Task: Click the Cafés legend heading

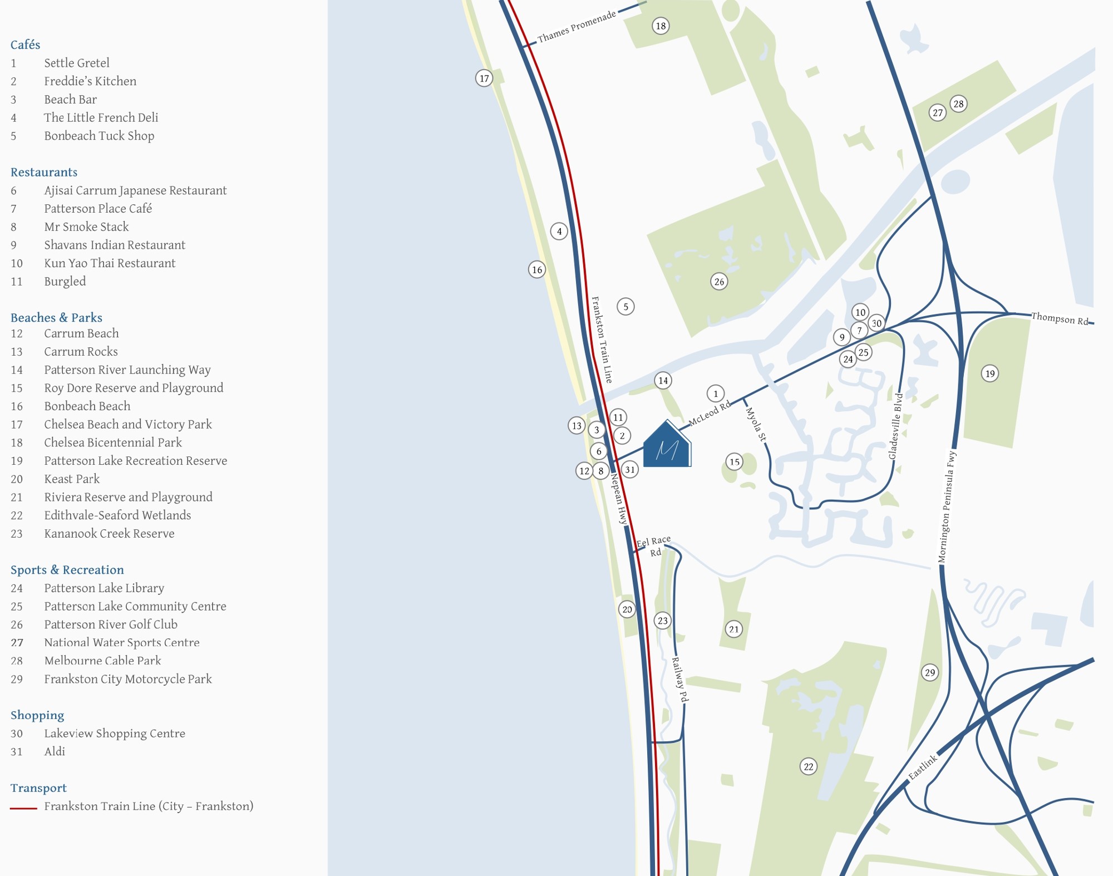Action: tap(25, 45)
